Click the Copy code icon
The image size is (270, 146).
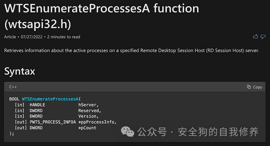coord(249,87)
